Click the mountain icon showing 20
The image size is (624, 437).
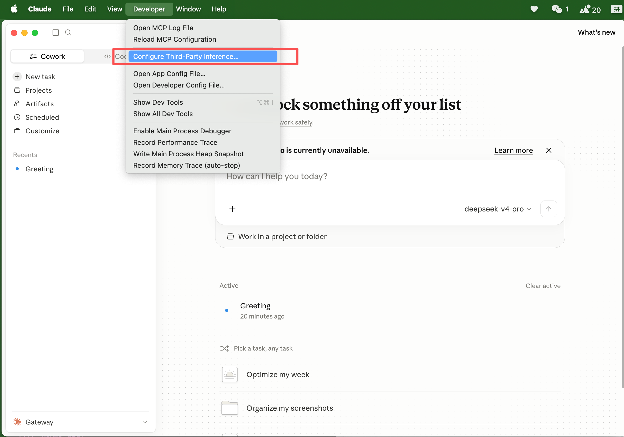tap(585, 9)
